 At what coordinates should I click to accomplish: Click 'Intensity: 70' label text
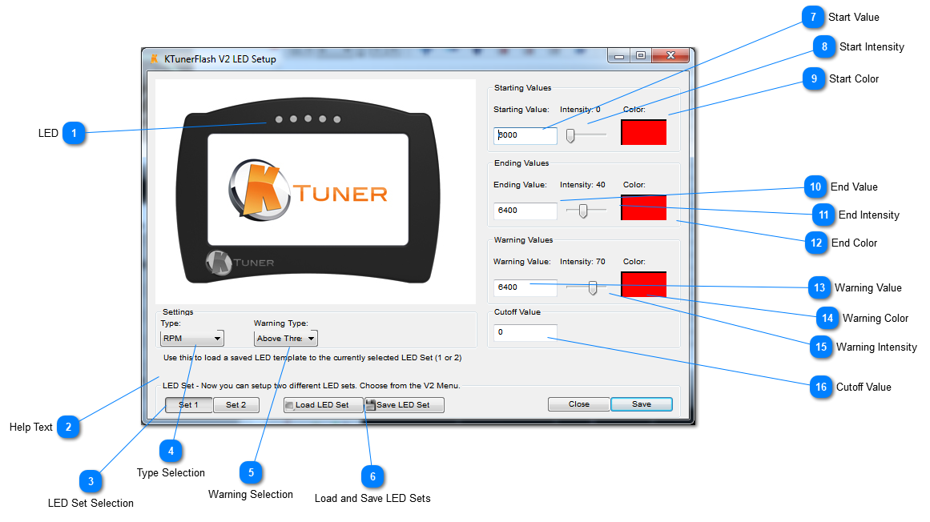click(x=582, y=262)
